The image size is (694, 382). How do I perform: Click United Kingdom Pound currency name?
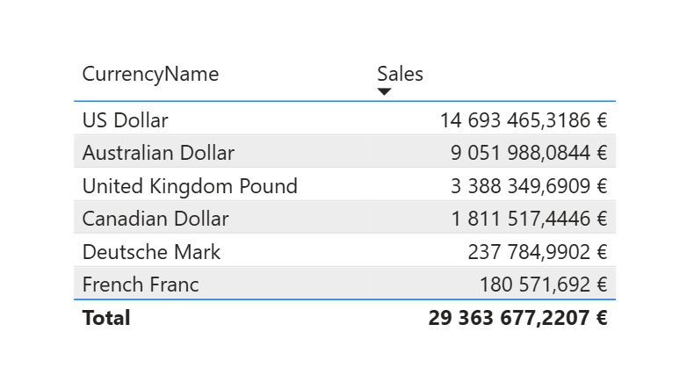click(190, 186)
